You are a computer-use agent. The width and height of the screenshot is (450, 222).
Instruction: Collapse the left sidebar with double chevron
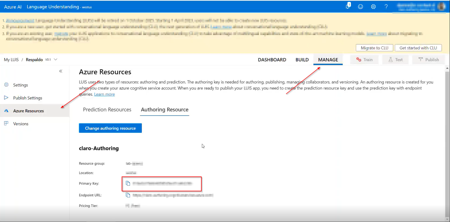(x=61, y=71)
